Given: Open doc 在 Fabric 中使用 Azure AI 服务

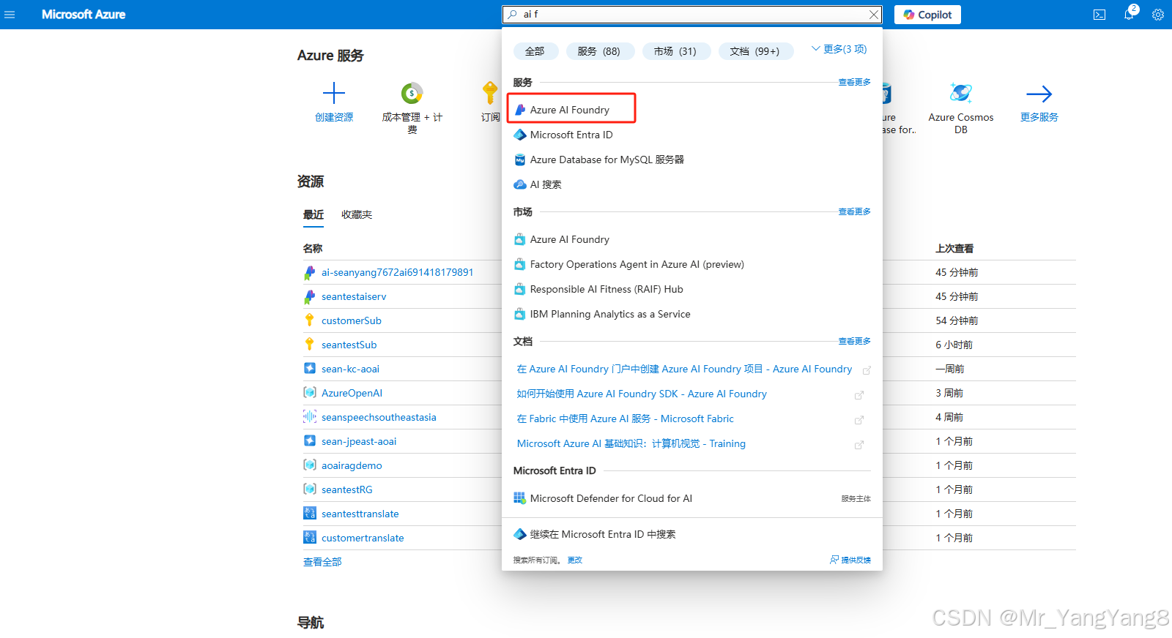Looking at the screenshot, I should click(x=625, y=419).
